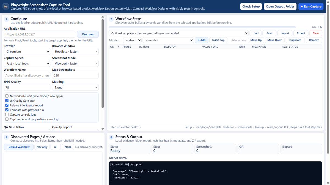
Task: Click the workflow progress bar
Action: (202, 27)
